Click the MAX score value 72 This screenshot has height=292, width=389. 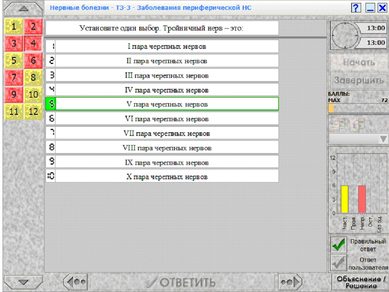384,100
